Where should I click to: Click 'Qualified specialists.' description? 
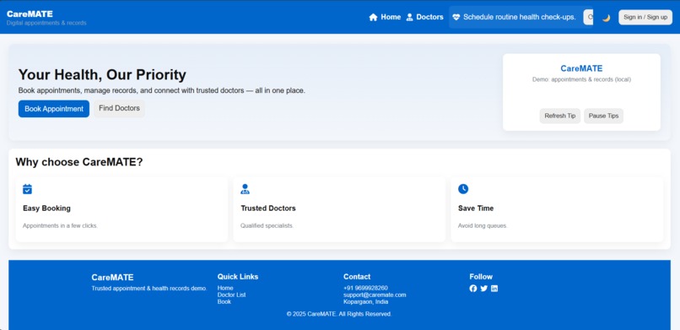pyautogui.click(x=267, y=226)
